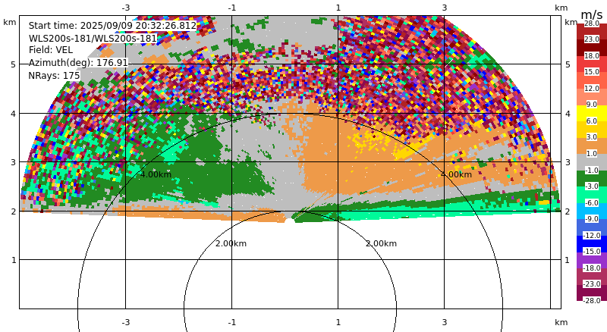Click the -1 tick on the top axis
The height and width of the screenshot is (332, 607).
pyautogui.click(x=232, y=8)
